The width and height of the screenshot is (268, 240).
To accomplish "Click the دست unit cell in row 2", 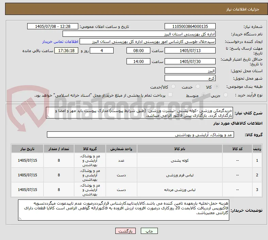I will coord(121,175).
